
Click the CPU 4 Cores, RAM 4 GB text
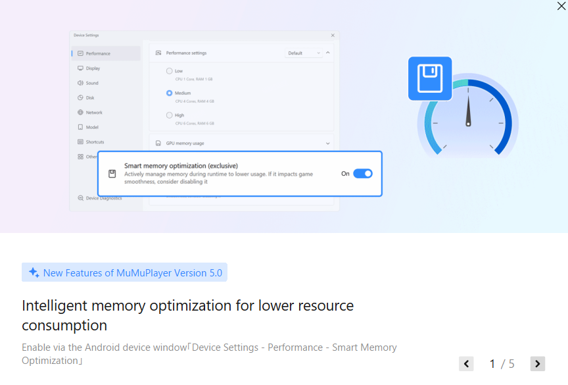tap(195, 101)
